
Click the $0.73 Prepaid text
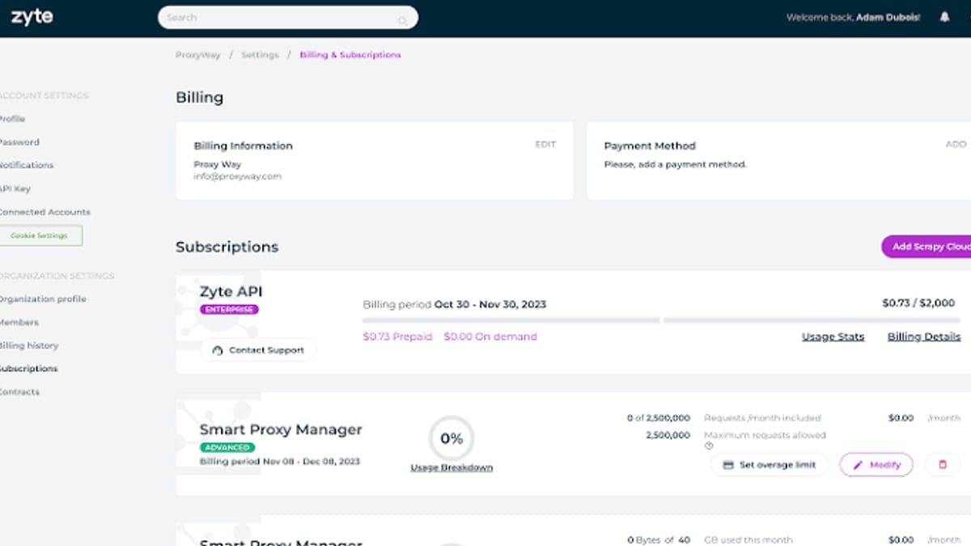coord(397,336)
